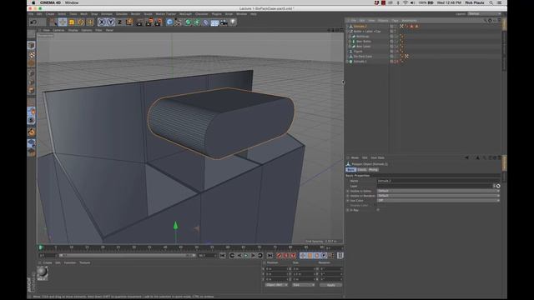Select the top polygon object in Object Manager
The width and height of the screenshot is (534, 300).
(360, 26)
